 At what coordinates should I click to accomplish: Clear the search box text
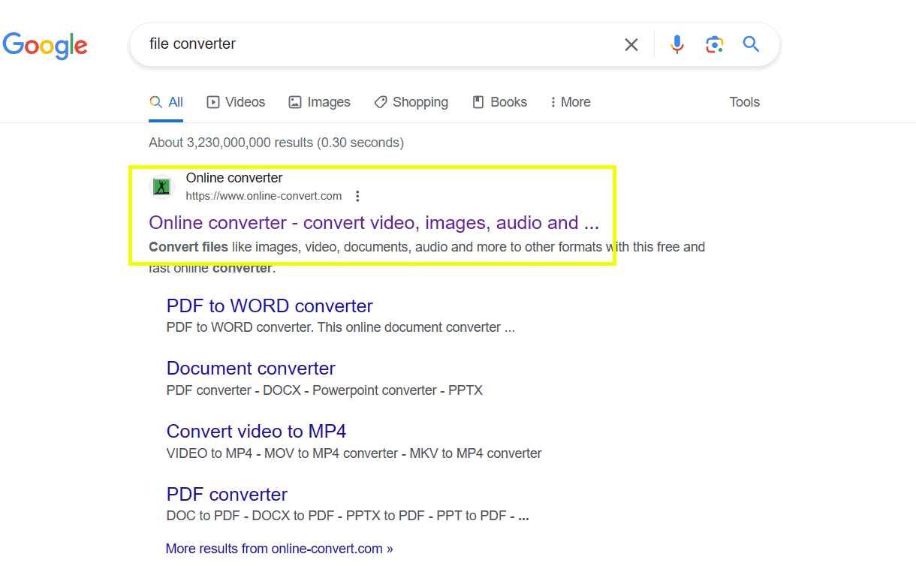tap(631, 45)
